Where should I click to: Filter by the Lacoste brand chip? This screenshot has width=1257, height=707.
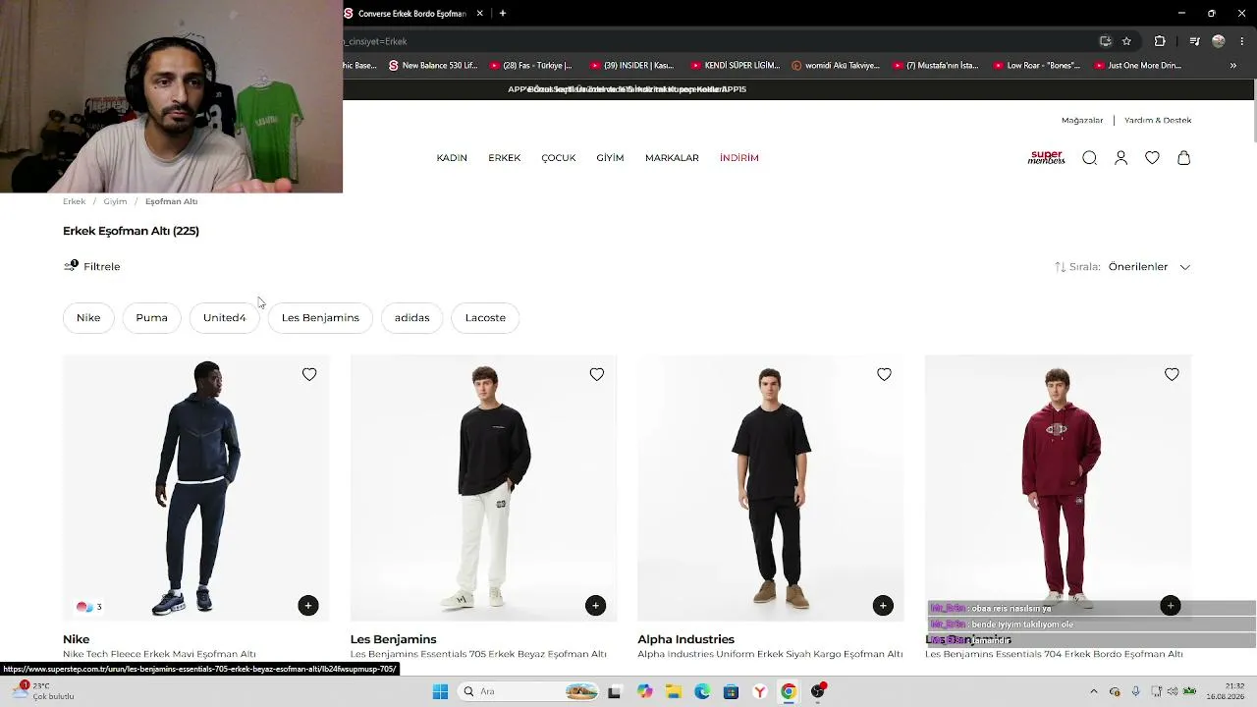coord(485,318)
